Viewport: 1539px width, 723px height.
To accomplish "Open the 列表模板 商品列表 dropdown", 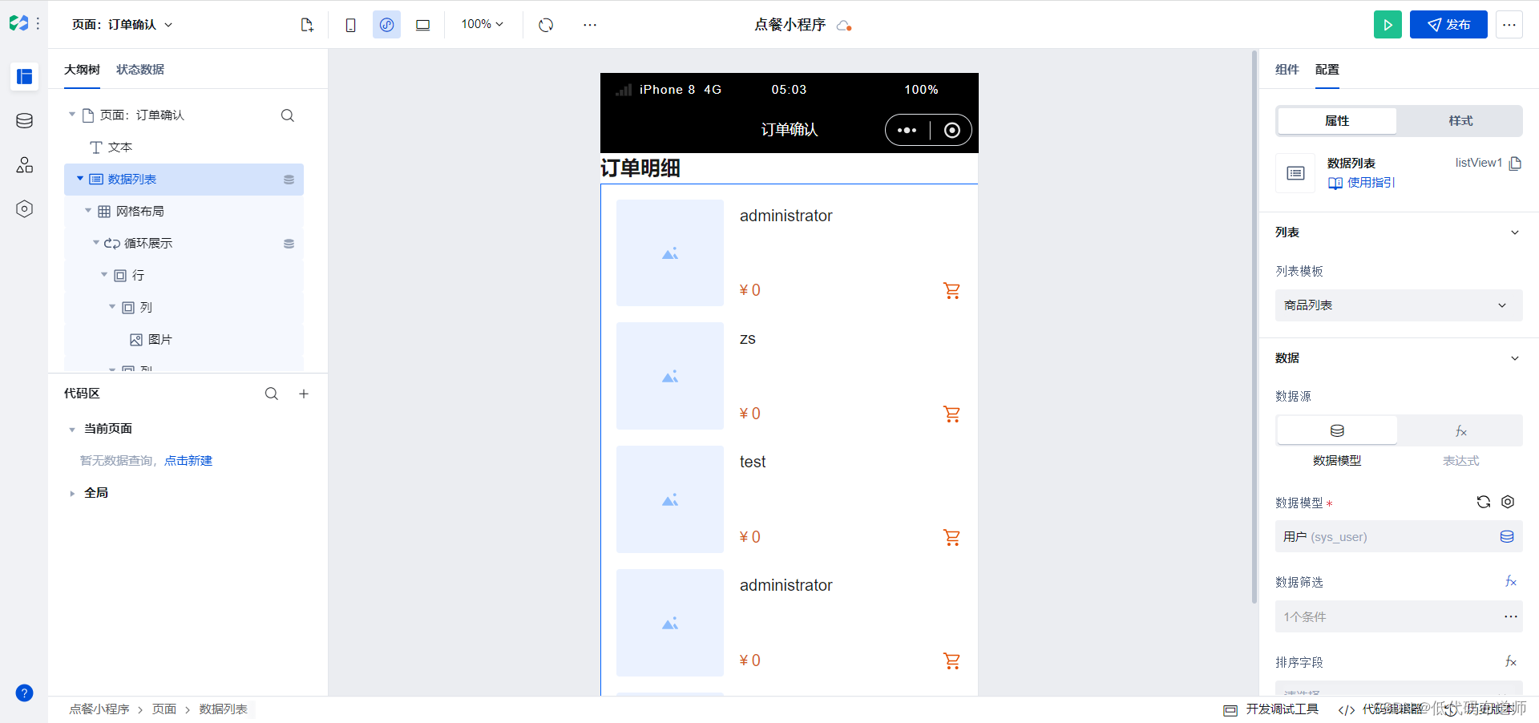I will click(x=1399, y=305).
